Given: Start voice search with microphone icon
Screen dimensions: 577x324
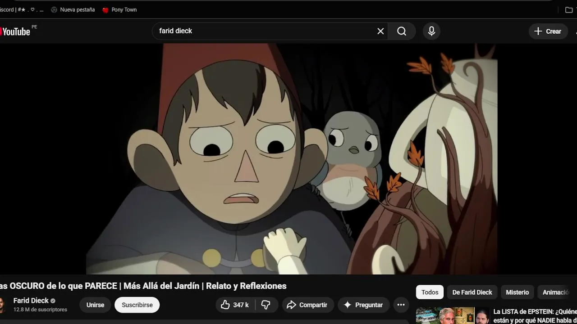Looking at the screenshot, I should tap(431, 31).
